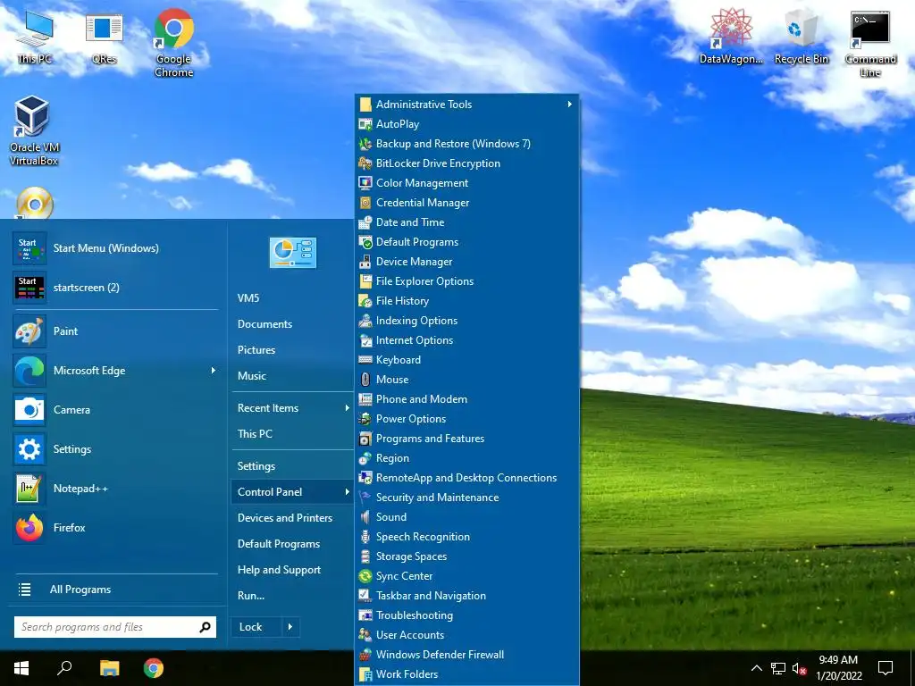Open Power Options item
The image size is (915, 686).
(466, 419)
